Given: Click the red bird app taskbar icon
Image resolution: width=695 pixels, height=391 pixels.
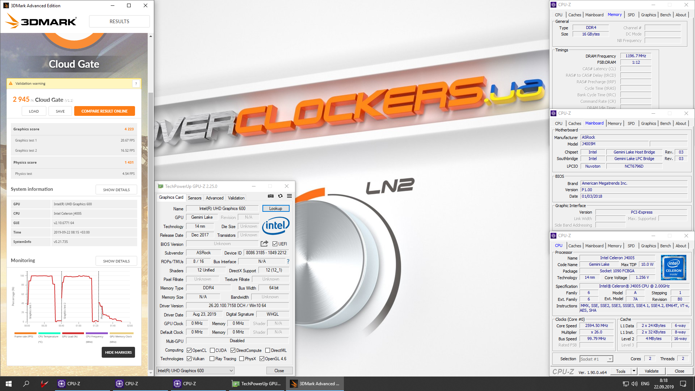Looking at the screenshot, I should point(44,384).
